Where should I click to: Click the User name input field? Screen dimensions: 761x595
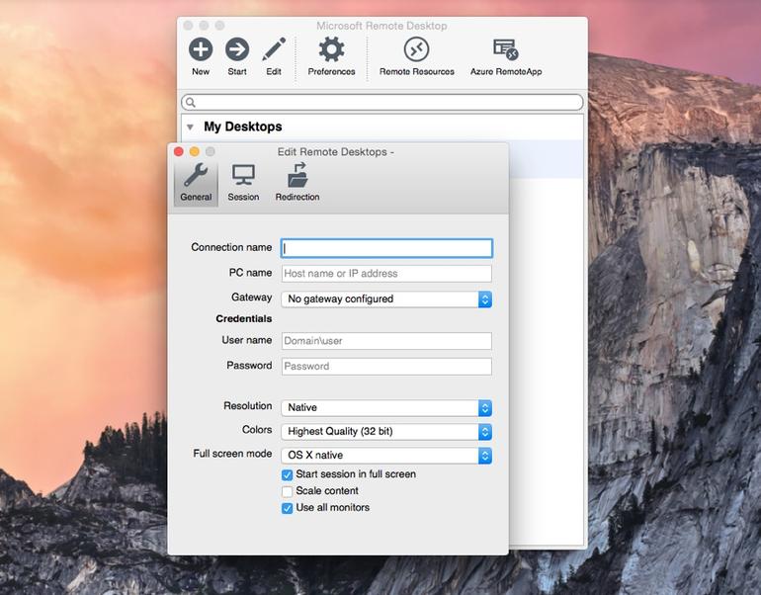tap(386, 341)
